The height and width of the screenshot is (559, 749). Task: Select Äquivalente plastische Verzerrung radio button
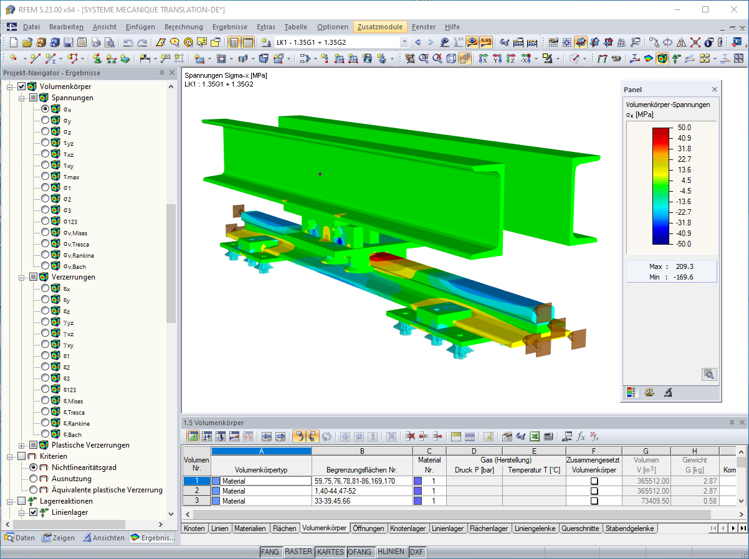tap(34, 490)
